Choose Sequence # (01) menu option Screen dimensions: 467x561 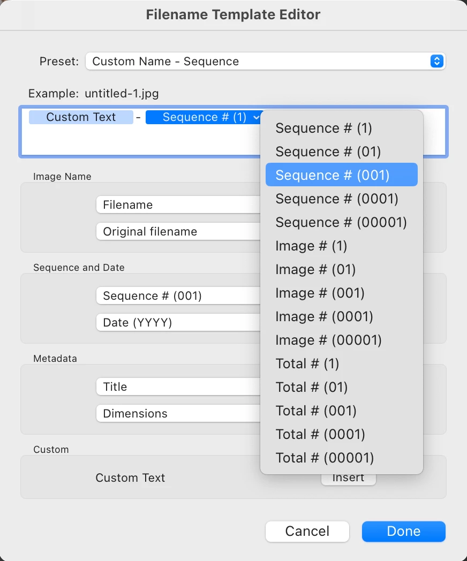coord(328,152)
